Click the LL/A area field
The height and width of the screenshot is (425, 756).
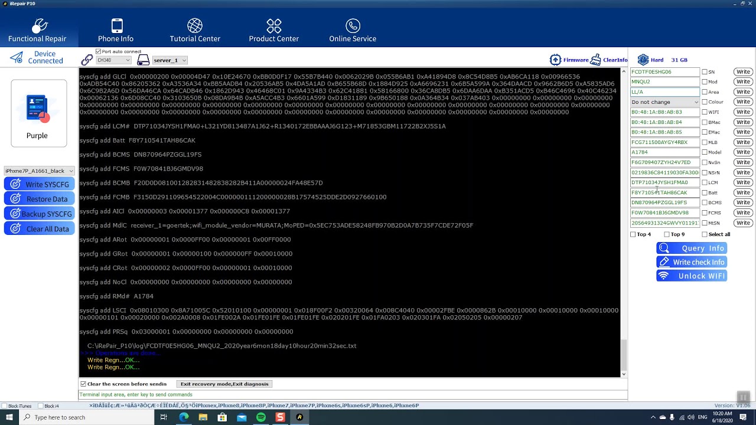tap(664, 92)
